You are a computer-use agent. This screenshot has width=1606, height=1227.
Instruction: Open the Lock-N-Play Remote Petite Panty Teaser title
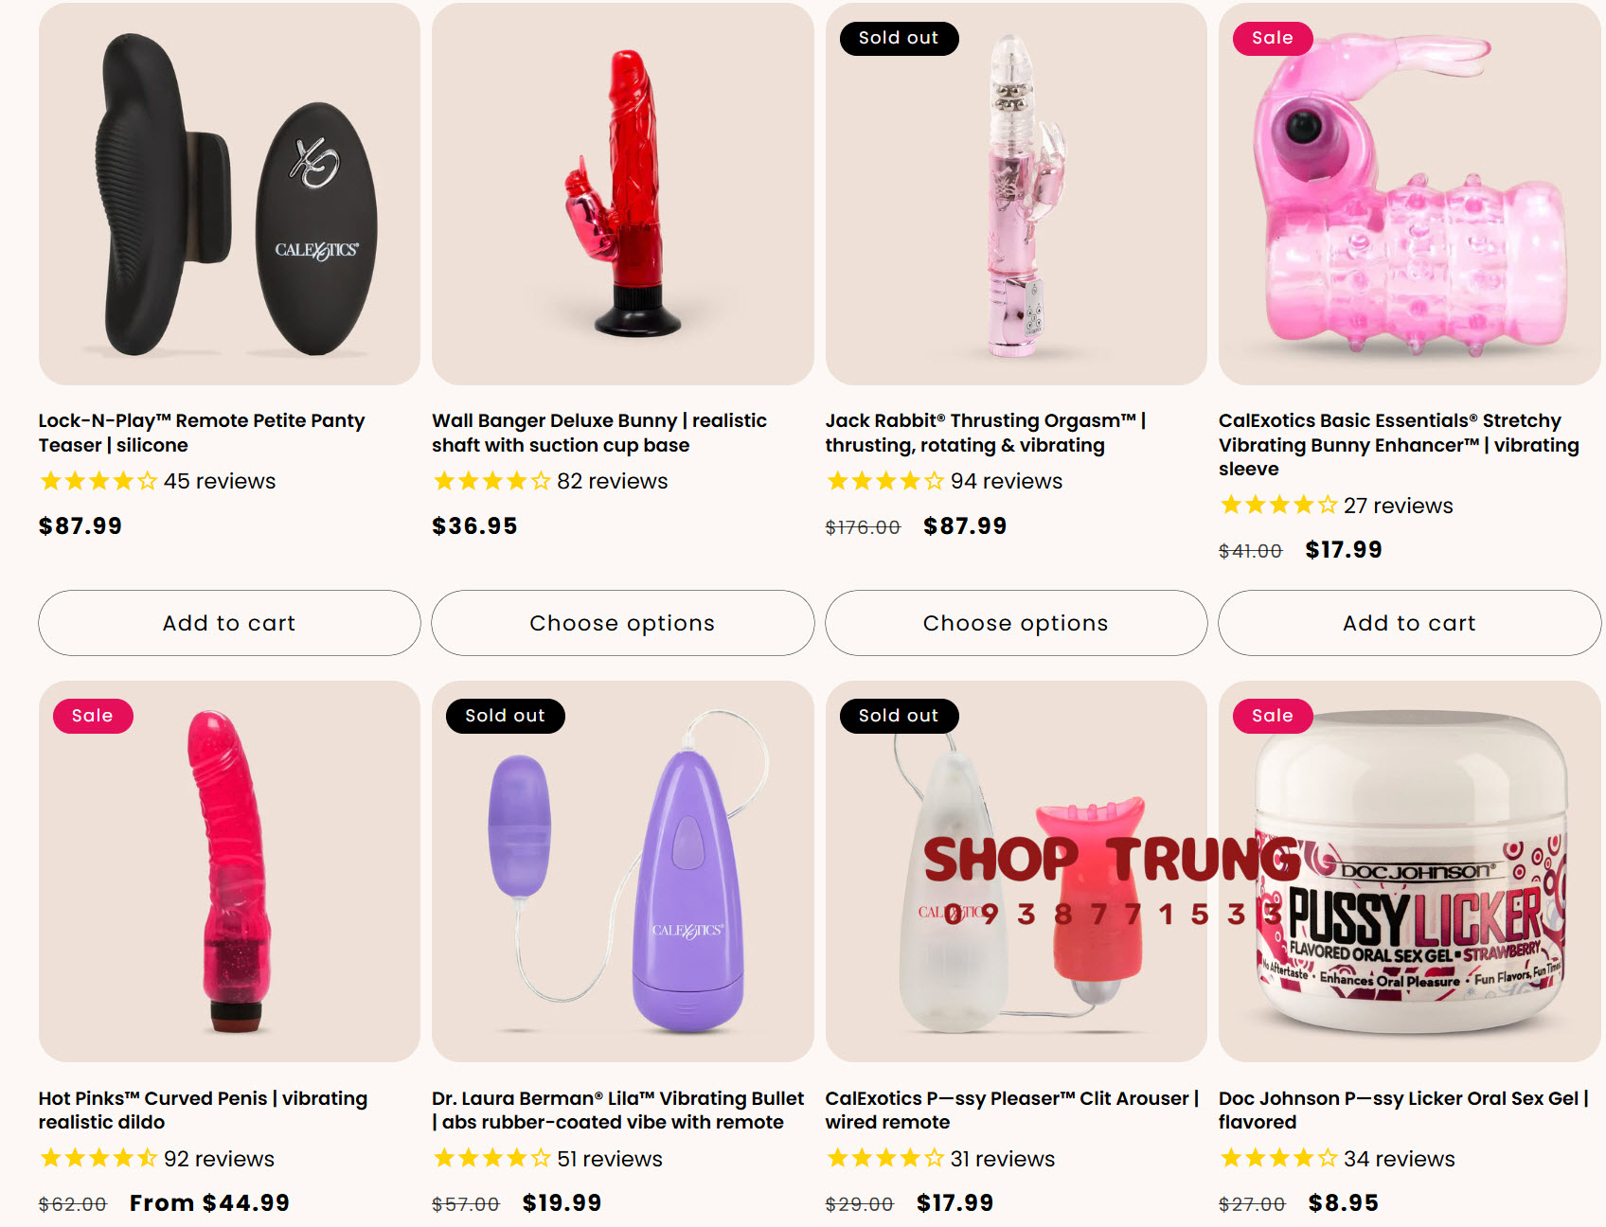202,433
